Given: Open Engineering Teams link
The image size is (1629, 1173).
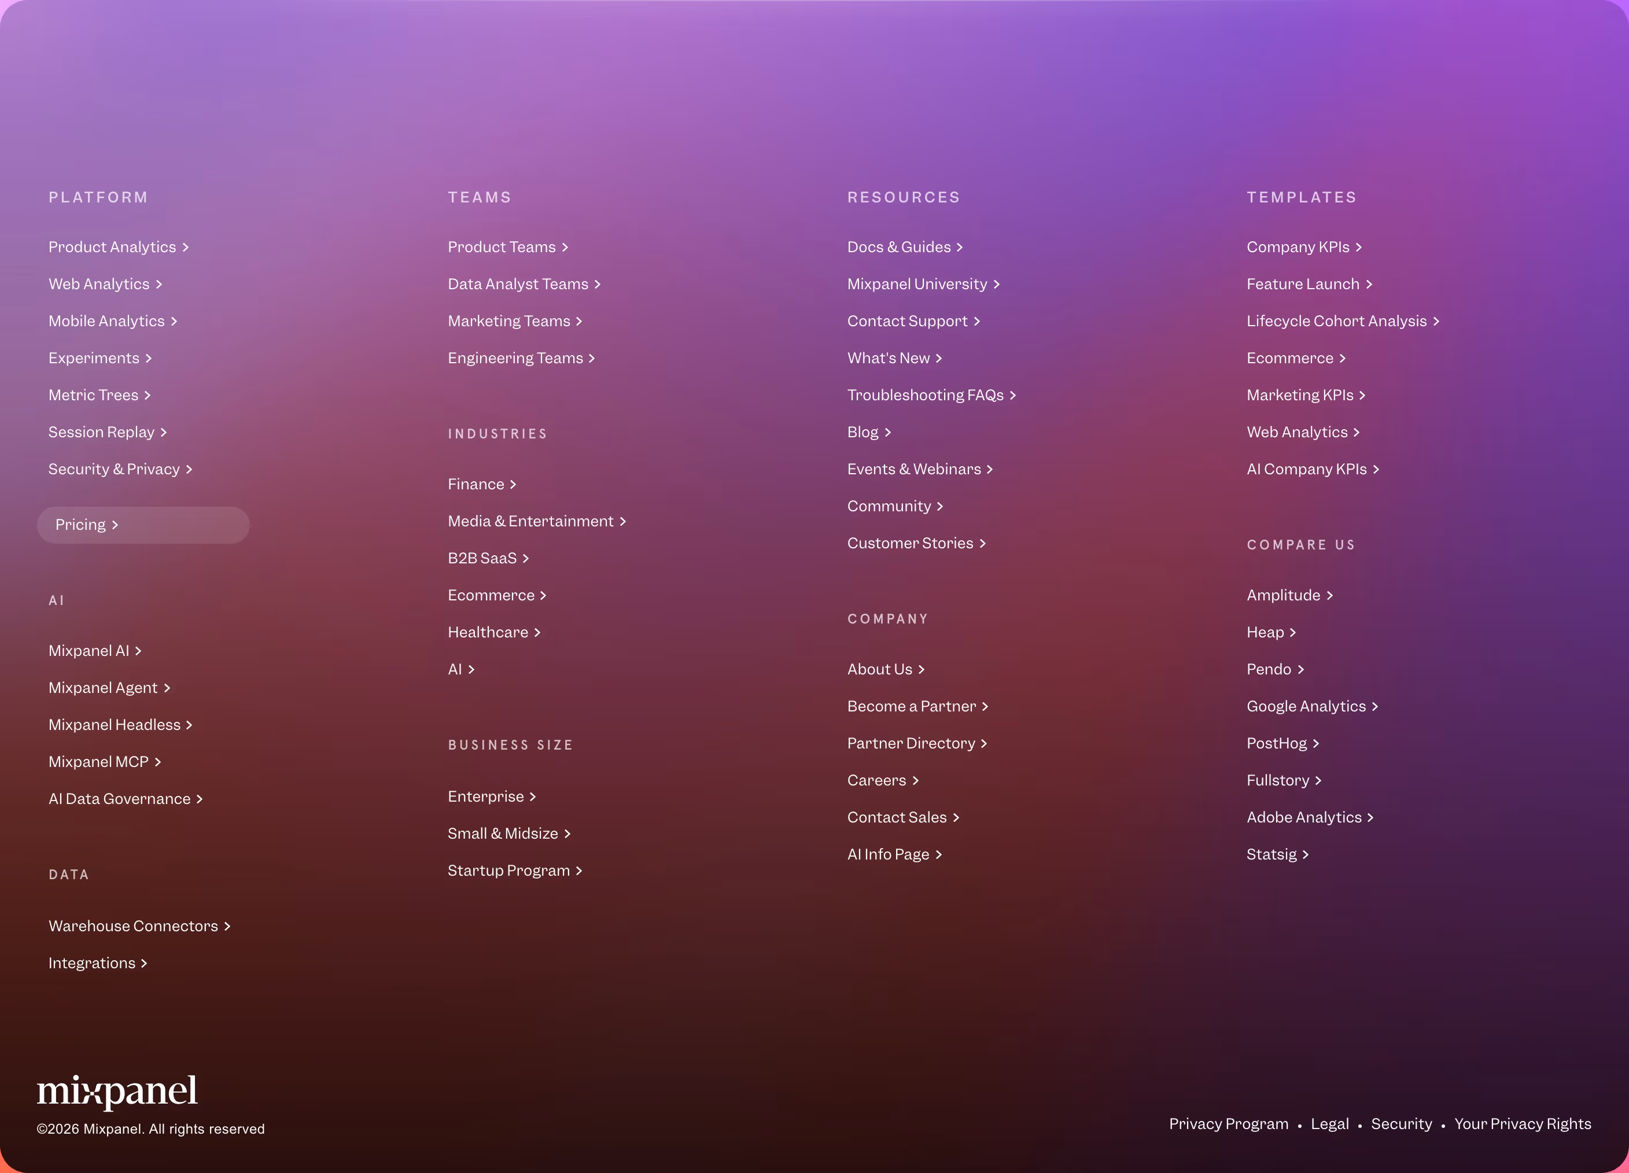Looking at the screenshot, I should (521, 357).
